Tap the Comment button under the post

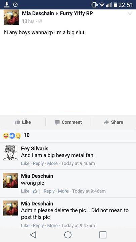click(69, 122)
